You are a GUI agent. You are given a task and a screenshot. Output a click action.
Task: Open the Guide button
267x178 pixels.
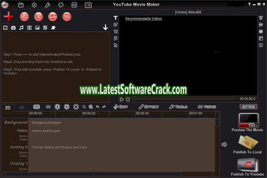tap(53, 16)
